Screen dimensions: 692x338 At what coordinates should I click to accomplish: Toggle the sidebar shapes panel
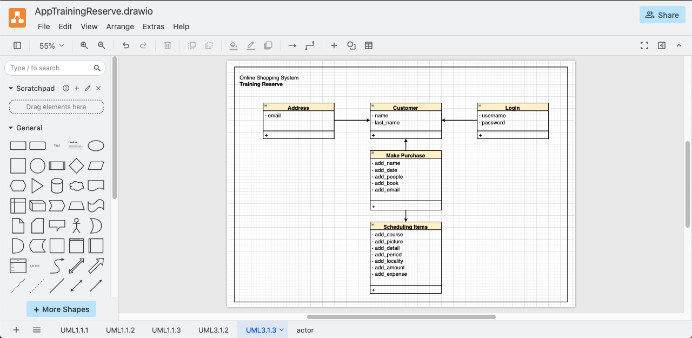click(x=17, y=46)
